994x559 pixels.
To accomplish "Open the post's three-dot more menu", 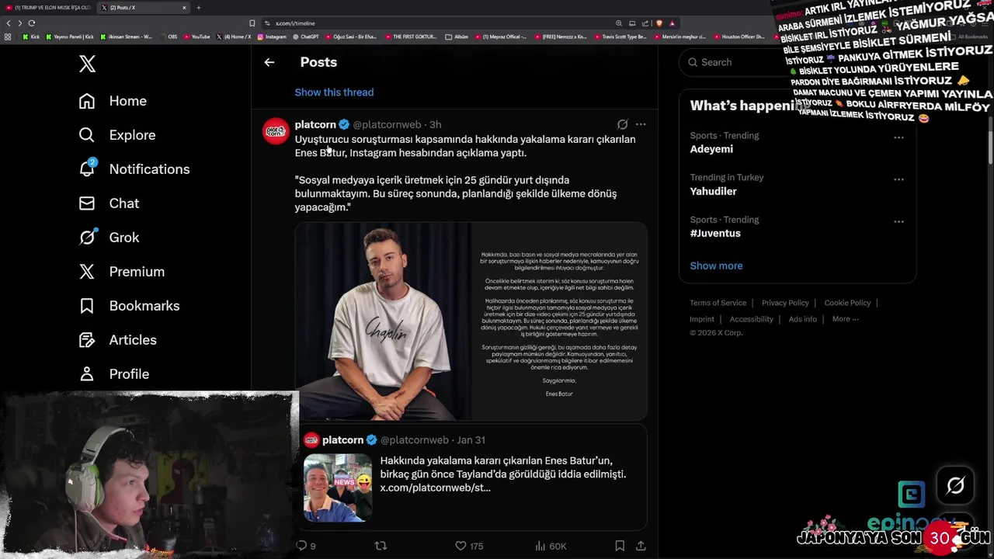I will (x=641, y=124).
